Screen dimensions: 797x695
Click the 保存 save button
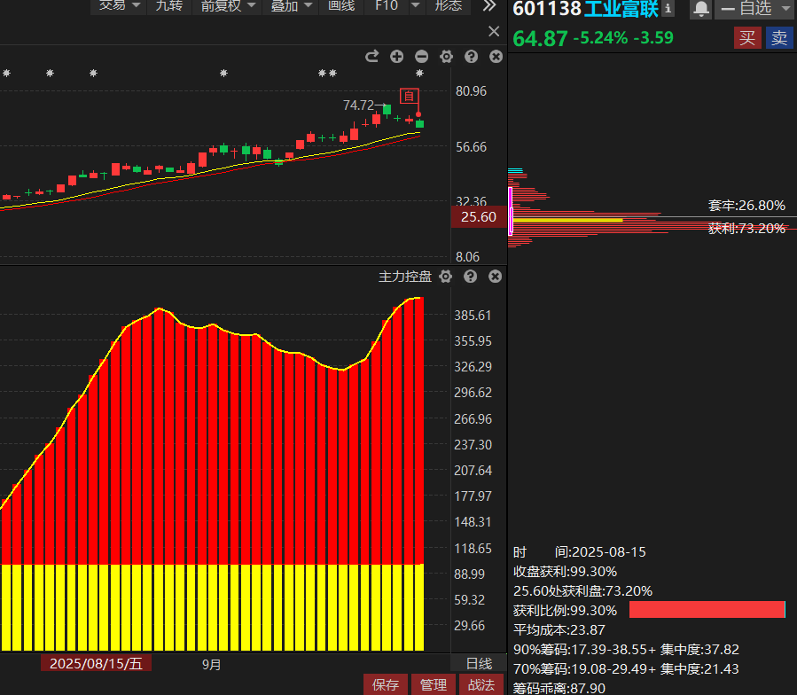pyautogui.click(x=386, y=684)
